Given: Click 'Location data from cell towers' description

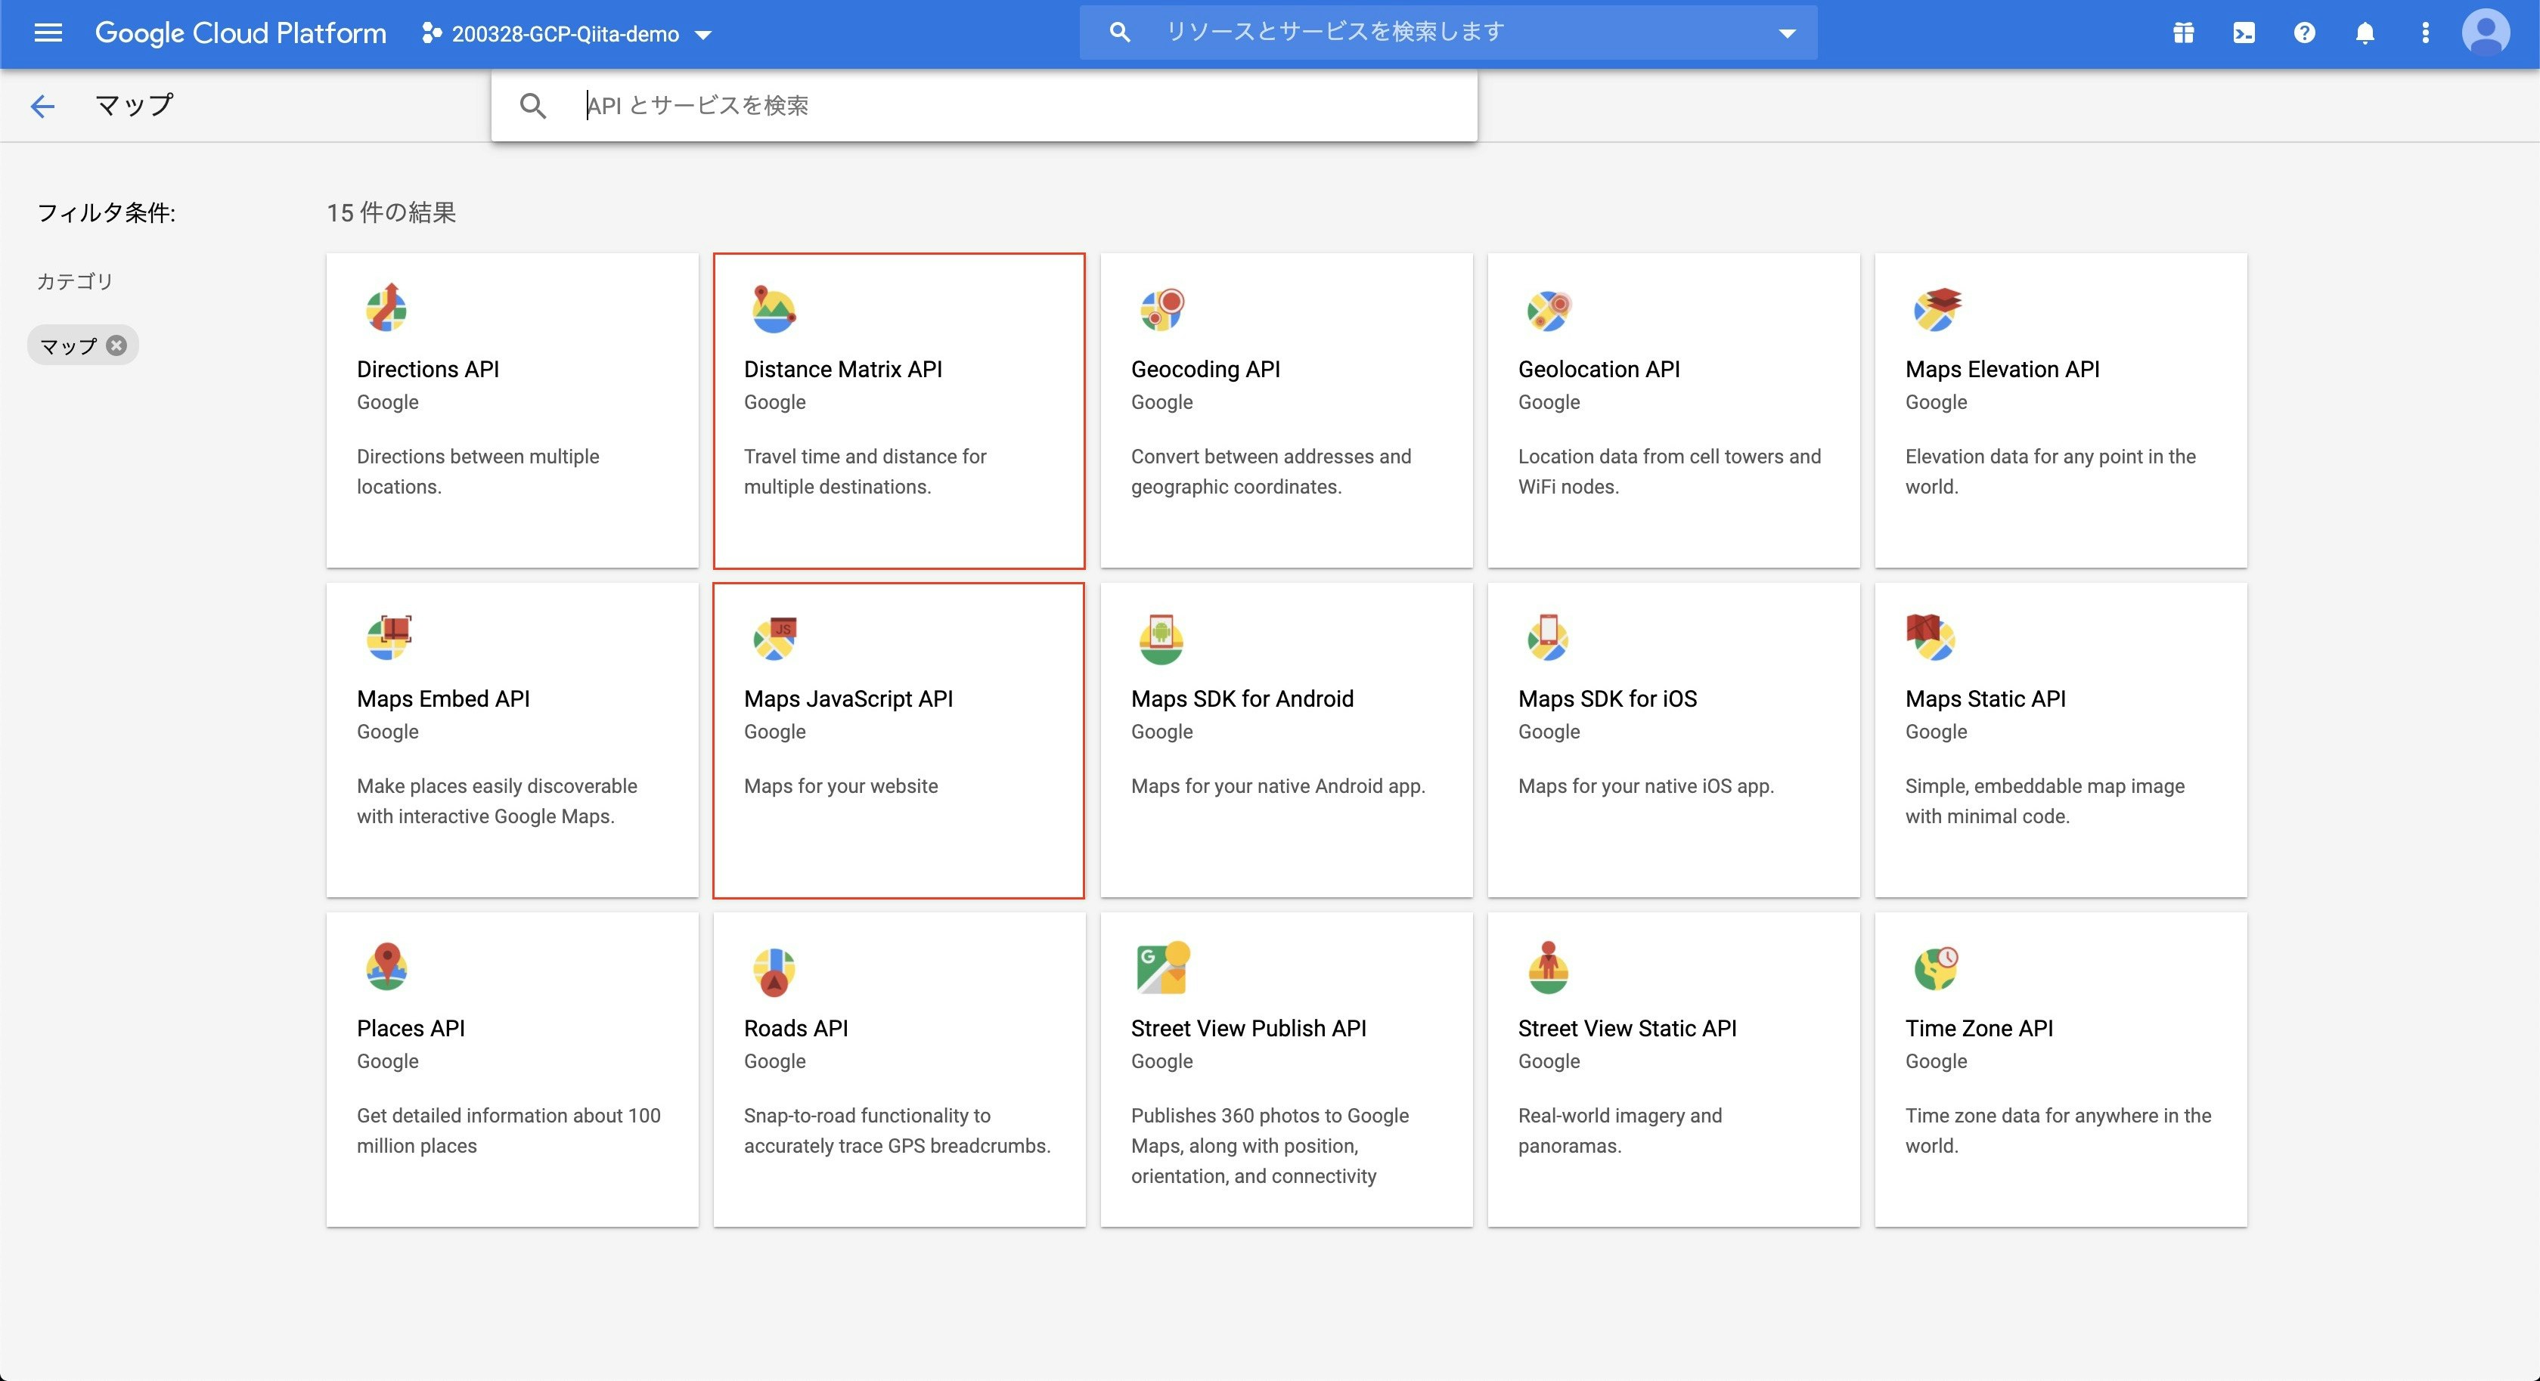Looking at the screenshot, I should 1670,471.
